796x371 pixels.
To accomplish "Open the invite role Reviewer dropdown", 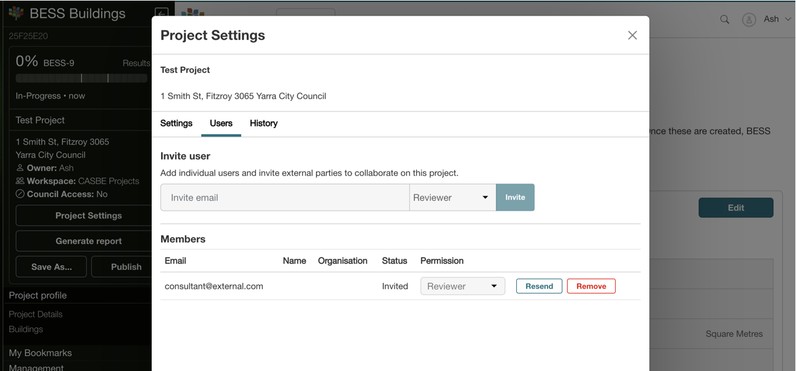I will (452, 198).
